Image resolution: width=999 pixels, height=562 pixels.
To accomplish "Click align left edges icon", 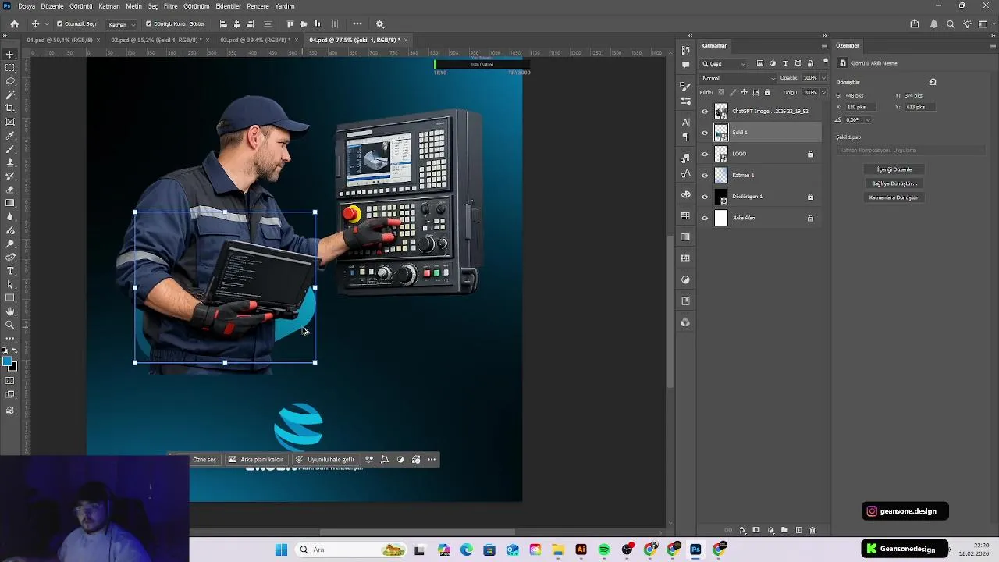I will (x=223, y=24).
